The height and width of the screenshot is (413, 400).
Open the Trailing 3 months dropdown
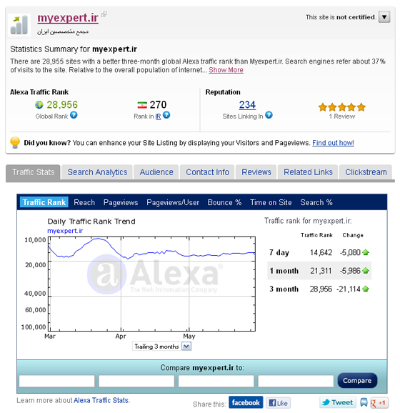pyautogui.click(x=161, y=347)
